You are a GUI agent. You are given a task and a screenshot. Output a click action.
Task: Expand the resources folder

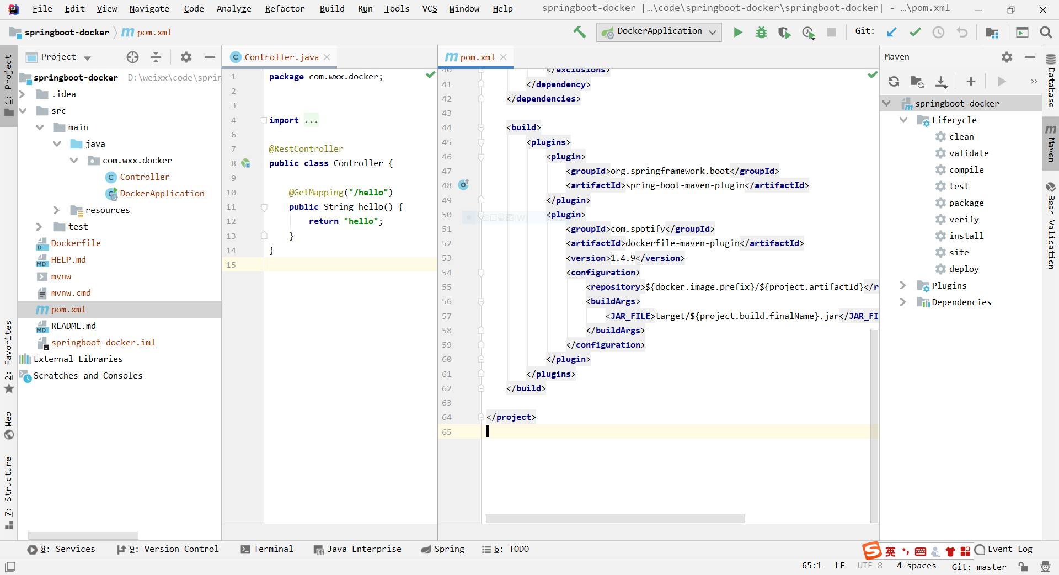(x=56, y=210)
